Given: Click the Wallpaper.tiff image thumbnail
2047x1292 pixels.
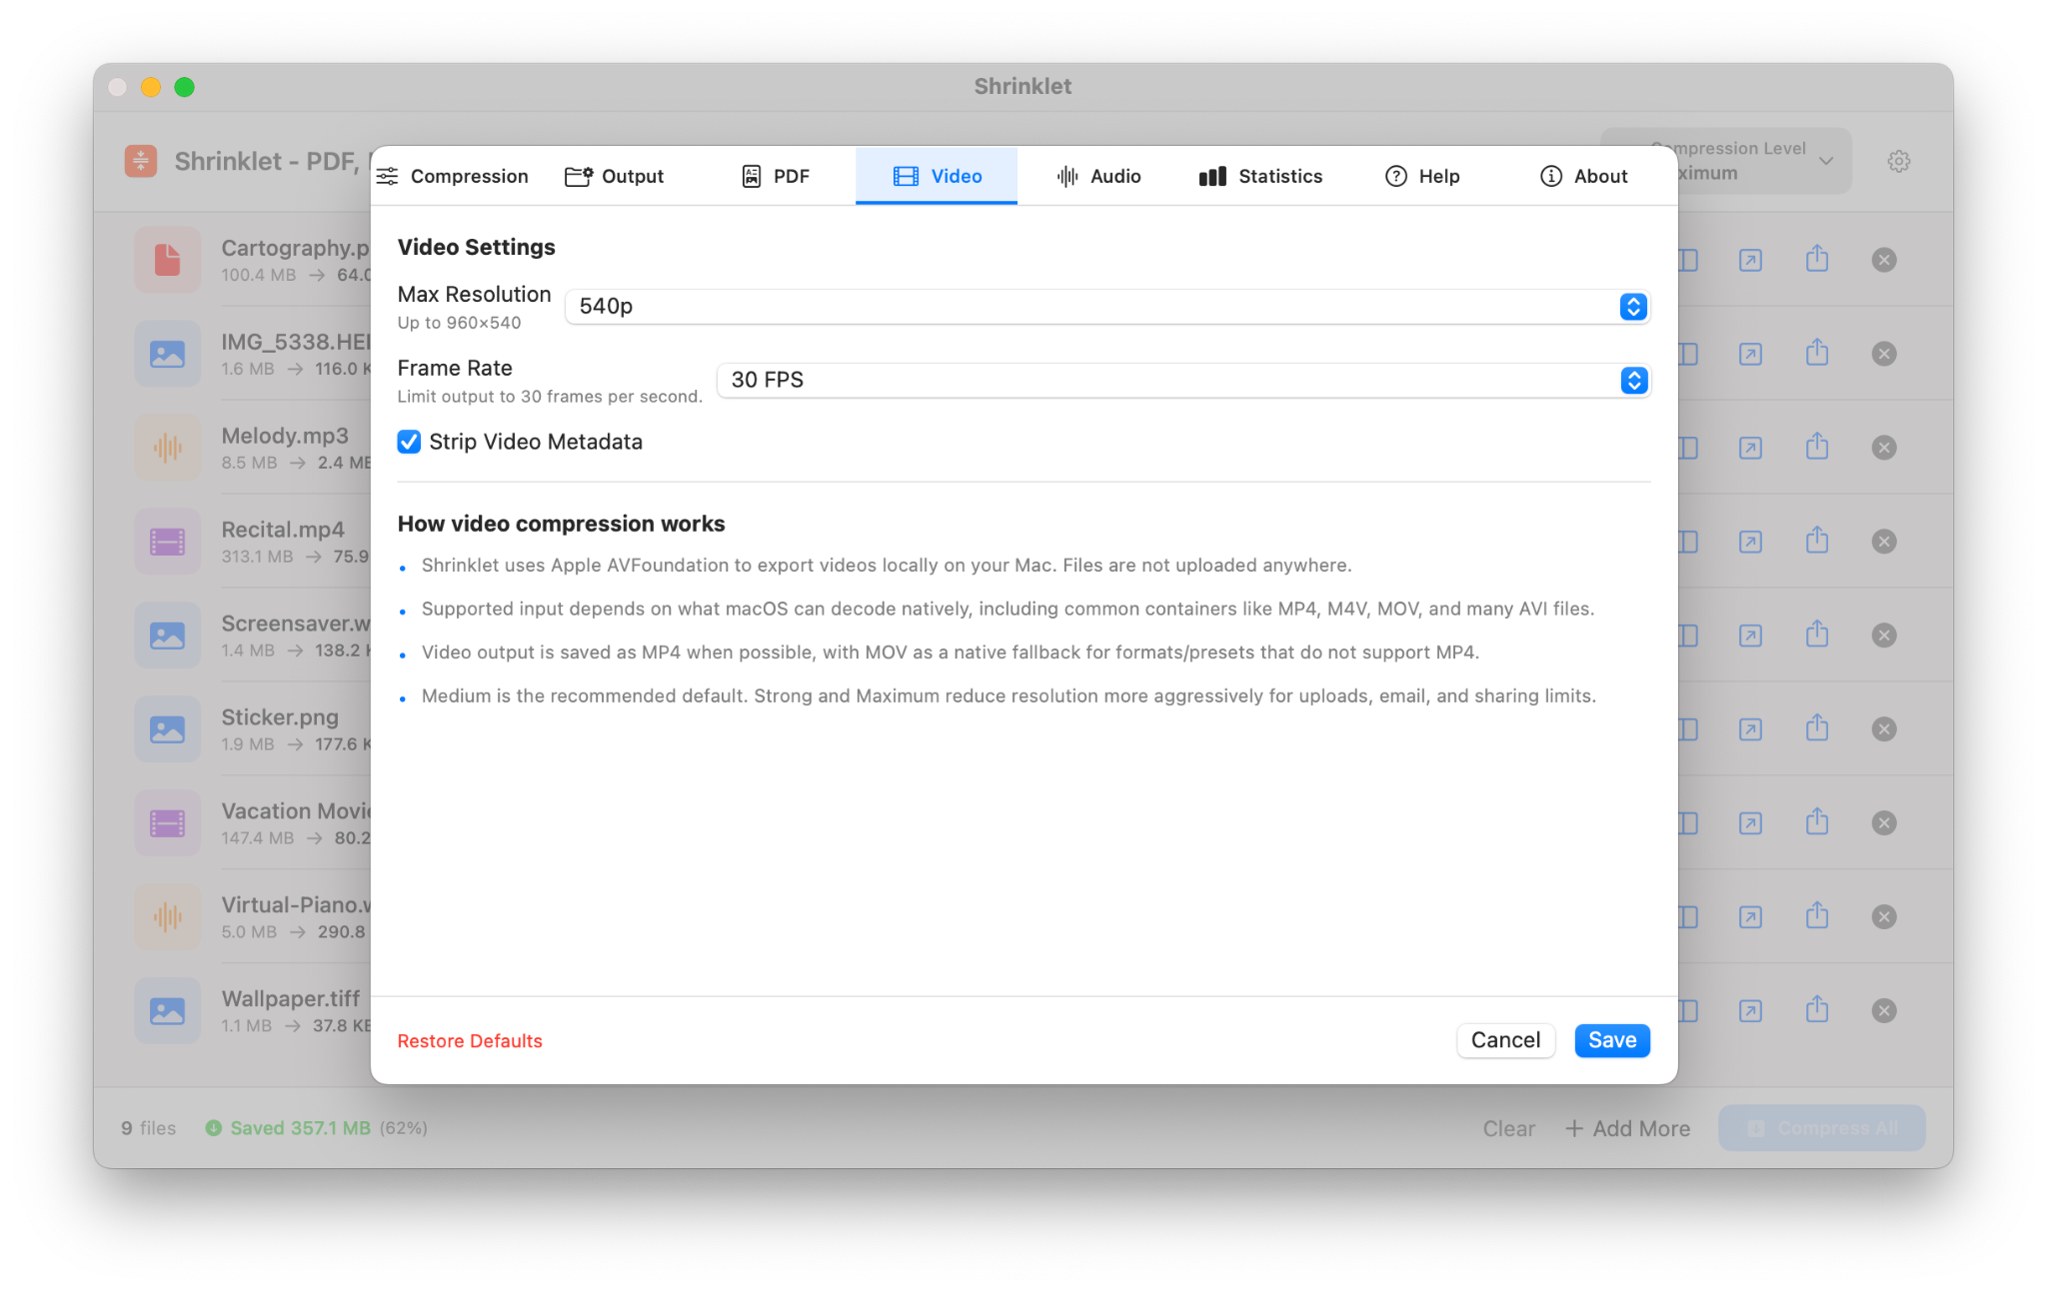Looking at the screenshot, I should [168, 1012].
